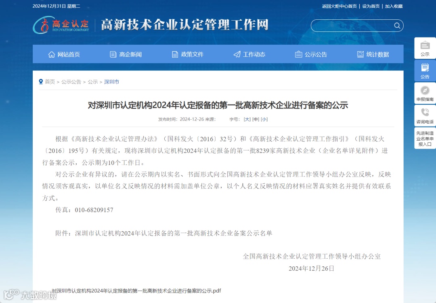Viewport: 436px width, 303px height.
Task: Open the 公示.pdf file link
Action: click(136, 291)
